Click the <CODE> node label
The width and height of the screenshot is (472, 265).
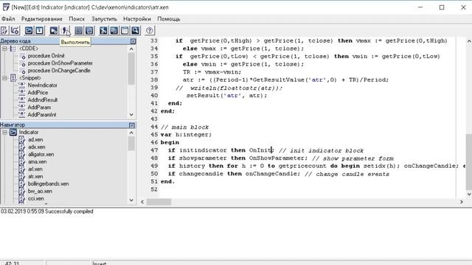[x=29, y=49]
